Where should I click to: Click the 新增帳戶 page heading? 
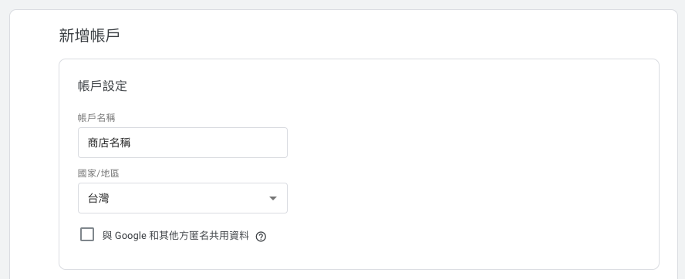pos(89,35)
